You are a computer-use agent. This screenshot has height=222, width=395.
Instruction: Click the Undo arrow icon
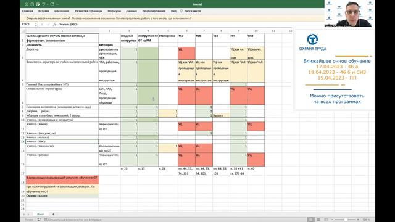[44, 4]
